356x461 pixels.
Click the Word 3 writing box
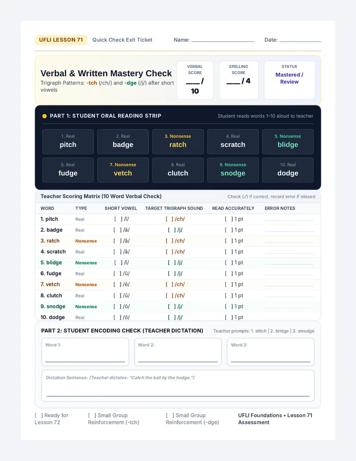270,352
